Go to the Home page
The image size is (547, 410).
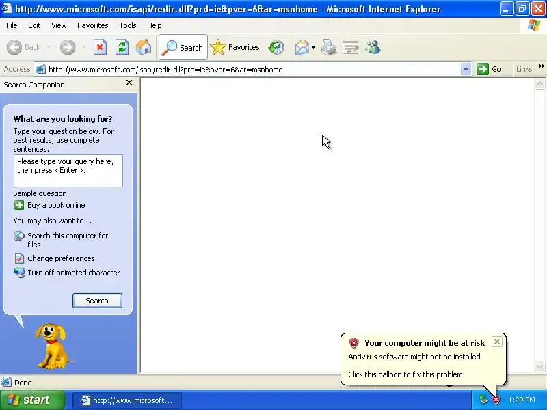coord(144,47)
